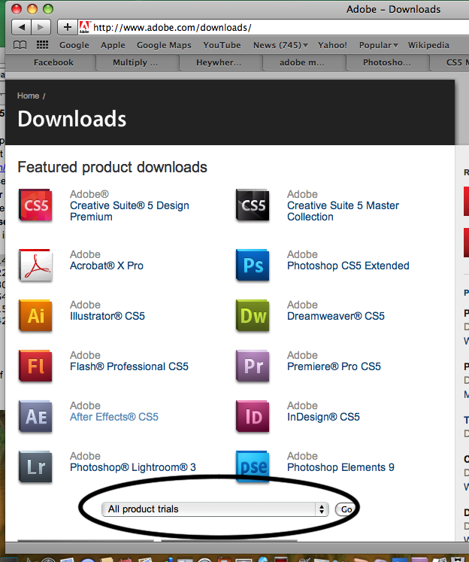Click the Premiere Pr icon
Image resolution: width=469 pixels, height=562 pixels.
[x=253, y=366]
